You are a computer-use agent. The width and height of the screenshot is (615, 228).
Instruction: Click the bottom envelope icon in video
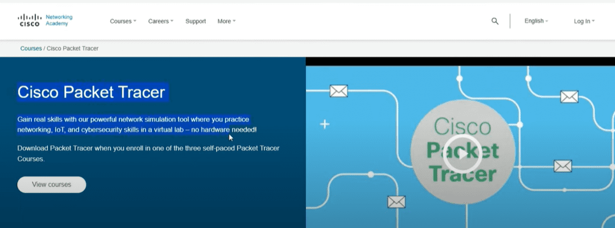396,202
